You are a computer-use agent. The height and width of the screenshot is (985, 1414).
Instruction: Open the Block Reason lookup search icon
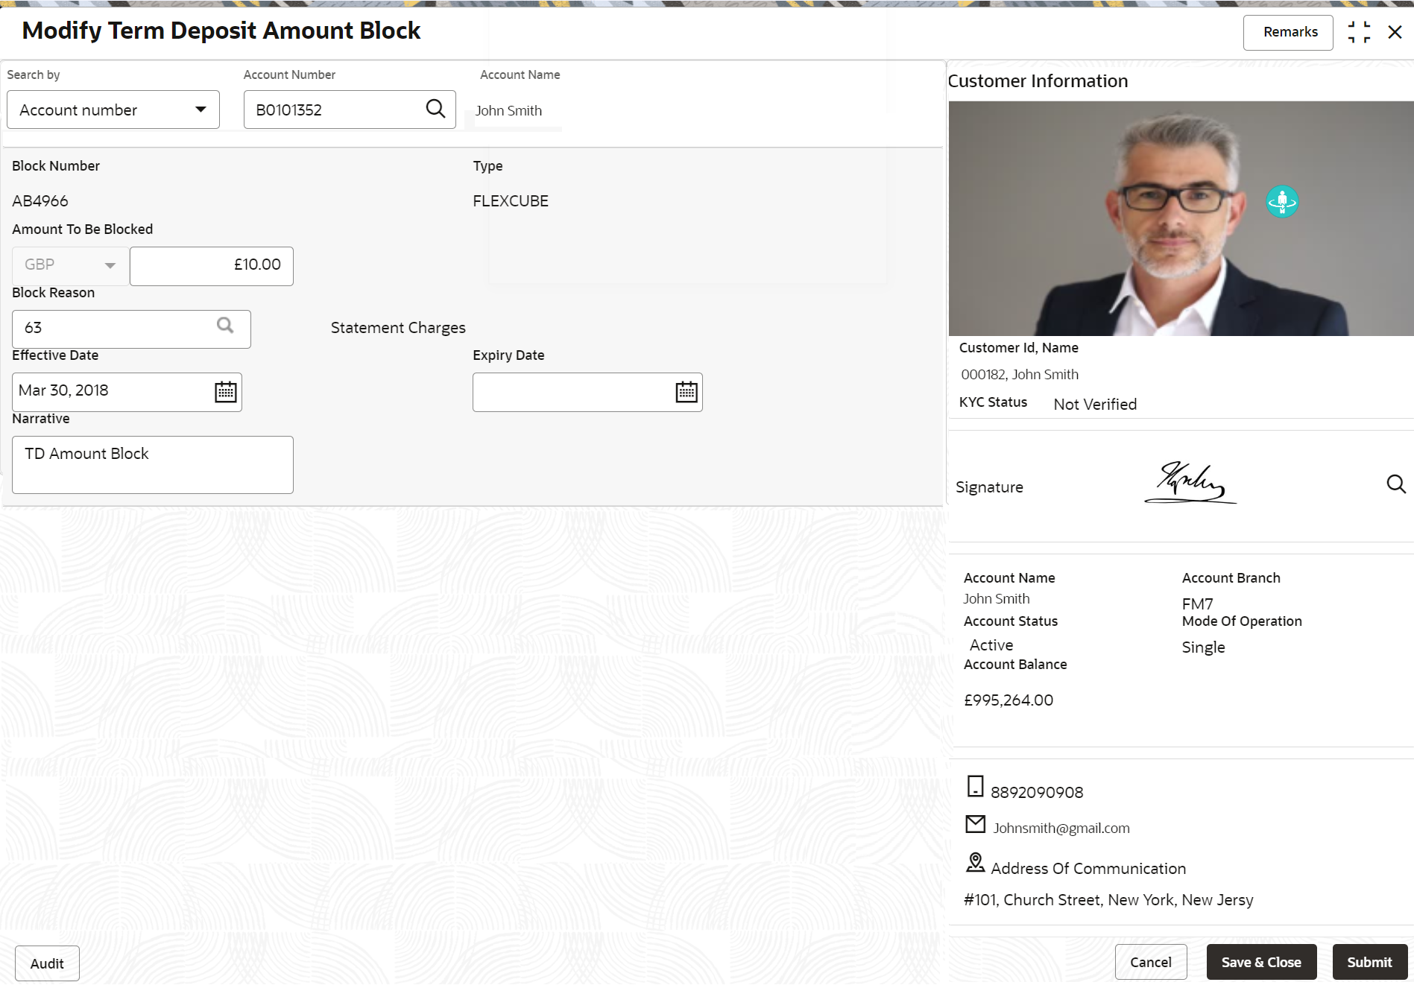pyautogui.click(x=225, y=325)
